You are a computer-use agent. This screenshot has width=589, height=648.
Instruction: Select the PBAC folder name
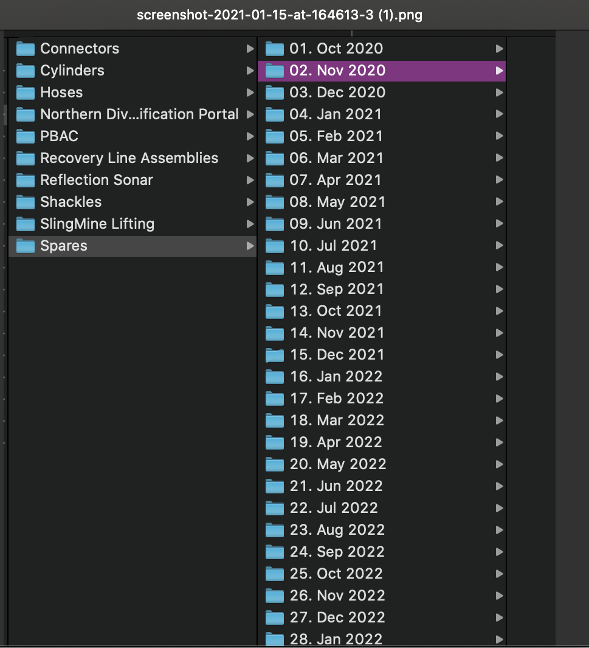(x=59, y=136)
